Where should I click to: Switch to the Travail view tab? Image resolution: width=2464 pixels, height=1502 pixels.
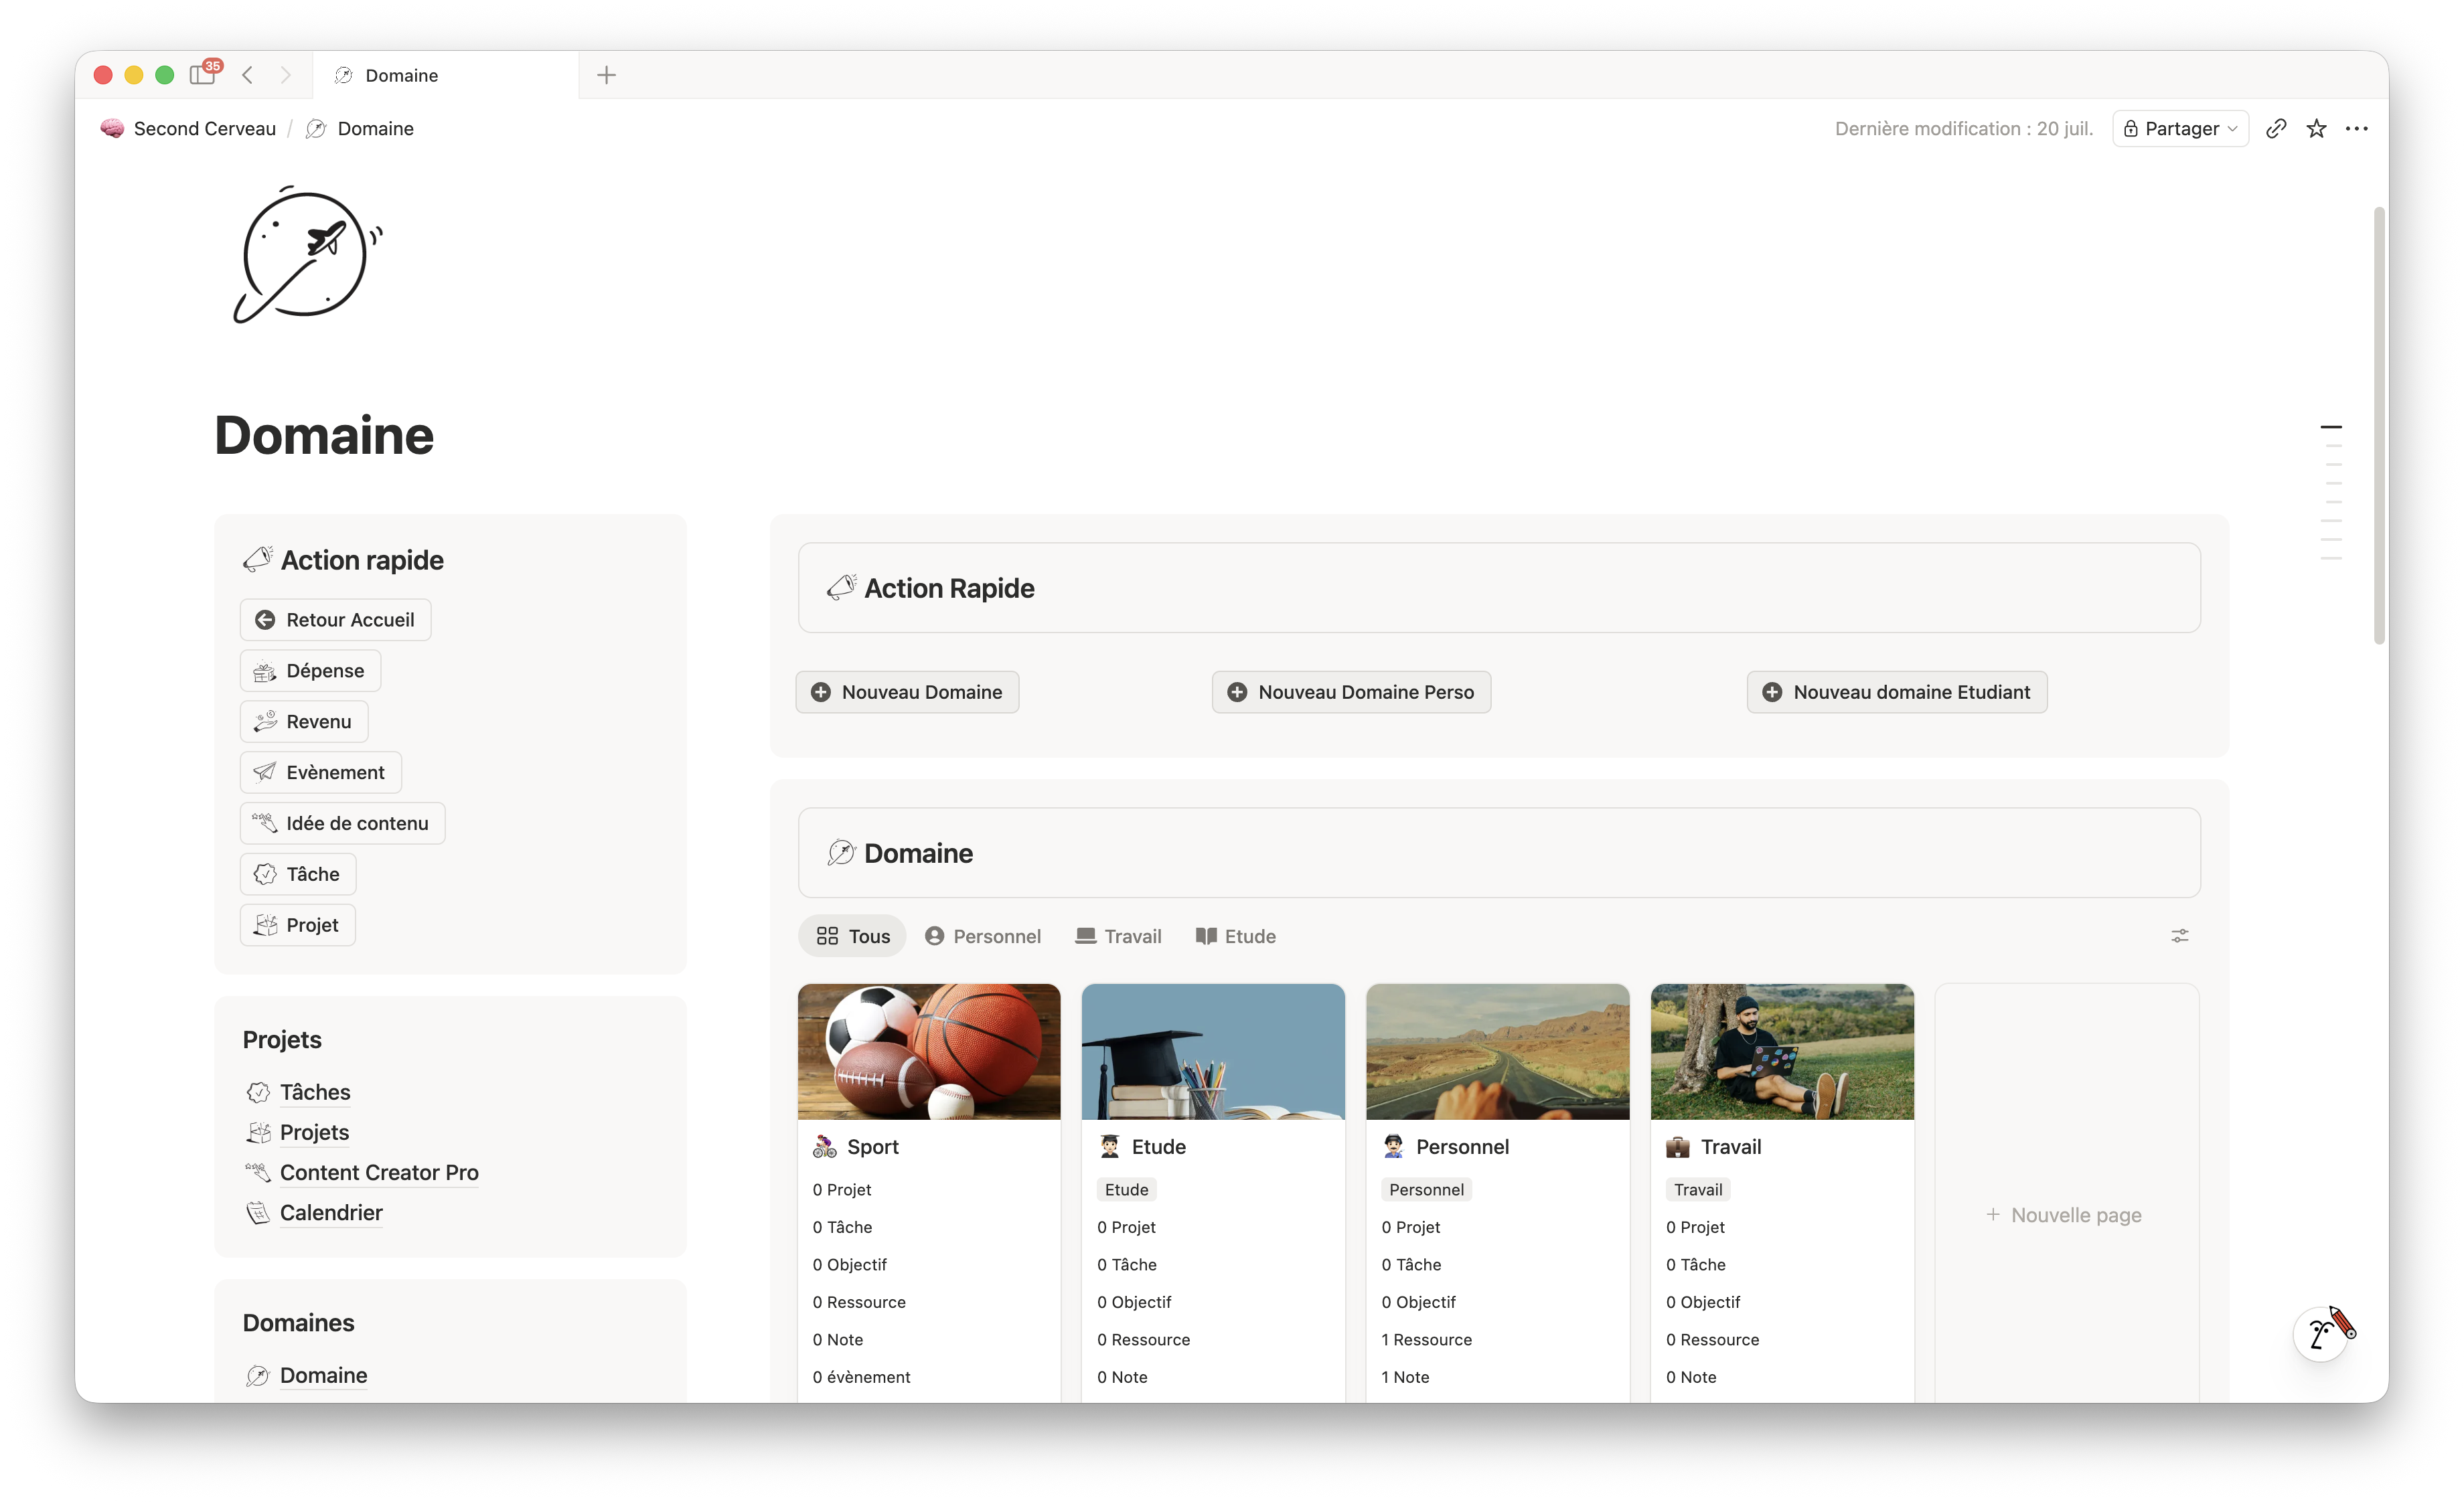coord(1118,936)
